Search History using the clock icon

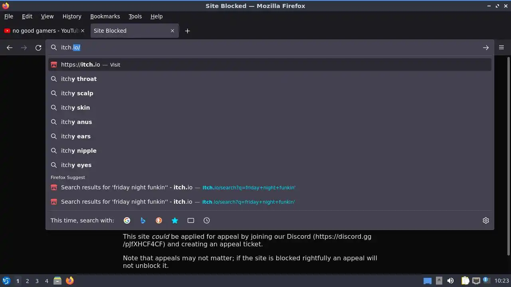(207, 220)
